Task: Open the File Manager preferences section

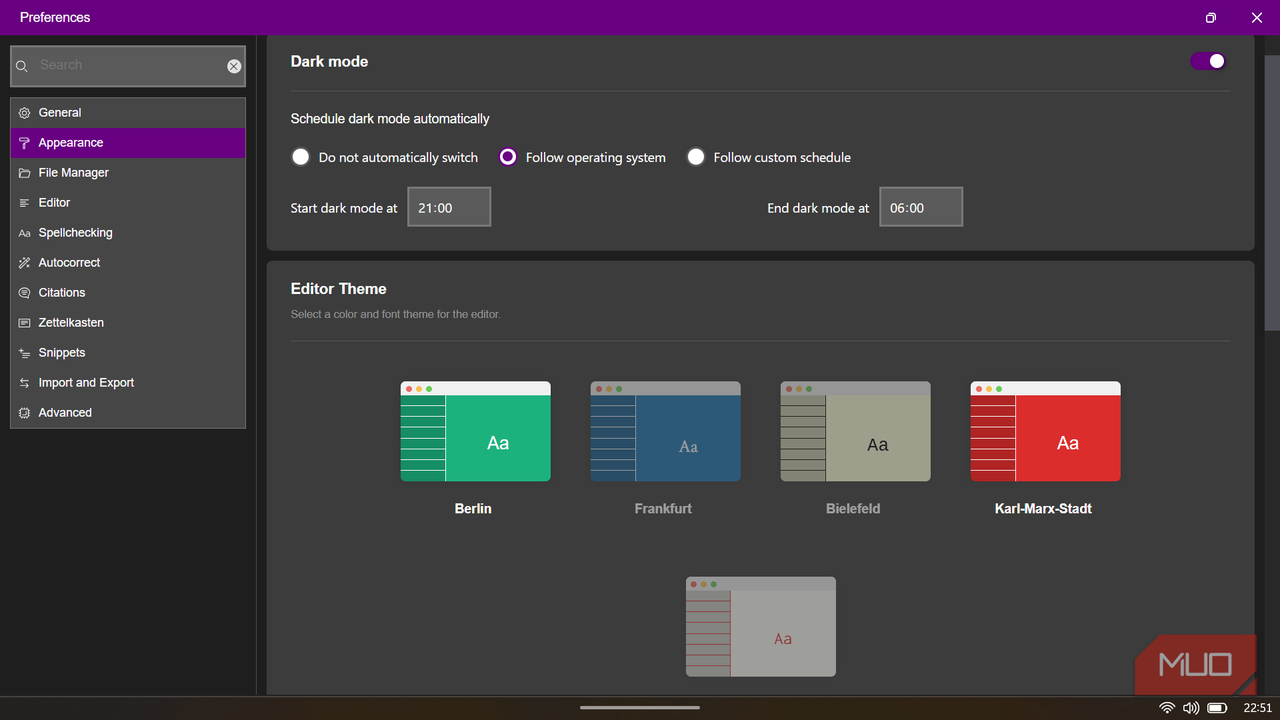Action: tap(128, 173)
